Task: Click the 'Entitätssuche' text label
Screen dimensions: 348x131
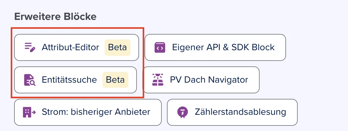Action: pyautogui.click(x=69, y=80)
